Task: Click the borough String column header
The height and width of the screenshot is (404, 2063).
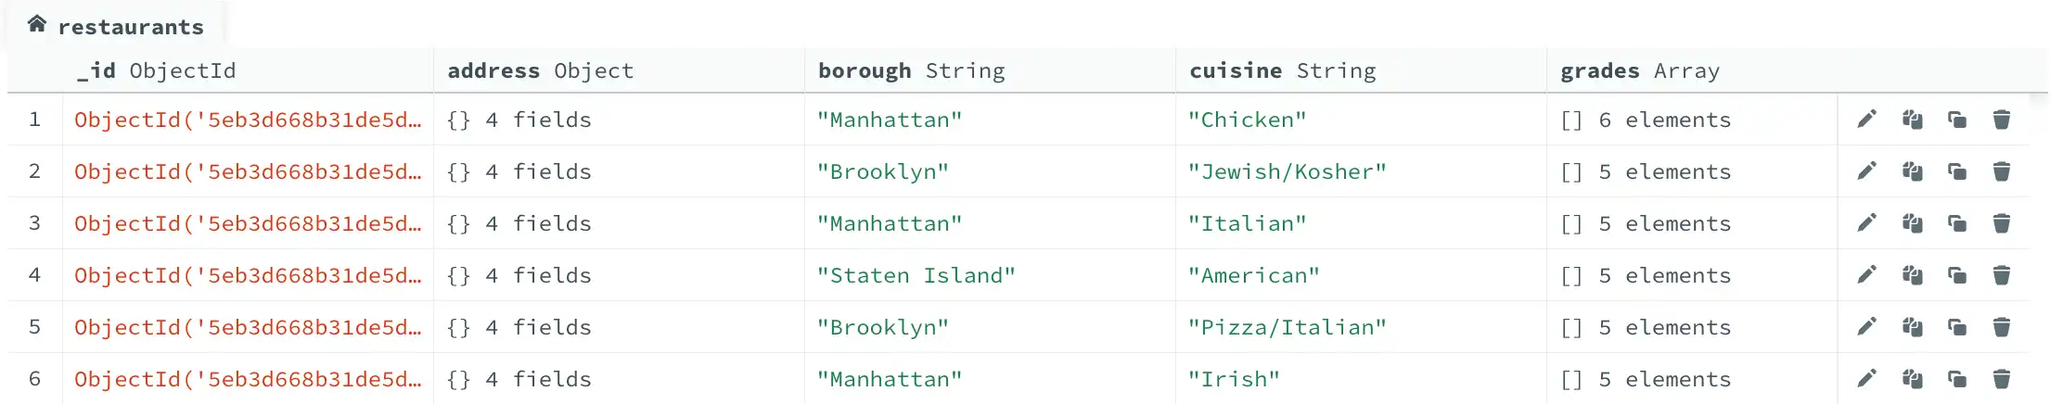Action: (910, 71)
